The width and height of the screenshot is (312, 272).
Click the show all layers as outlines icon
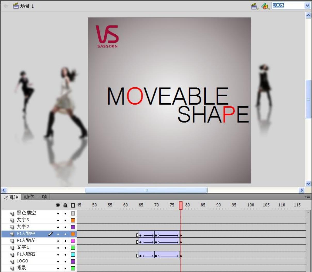(73, 205)
